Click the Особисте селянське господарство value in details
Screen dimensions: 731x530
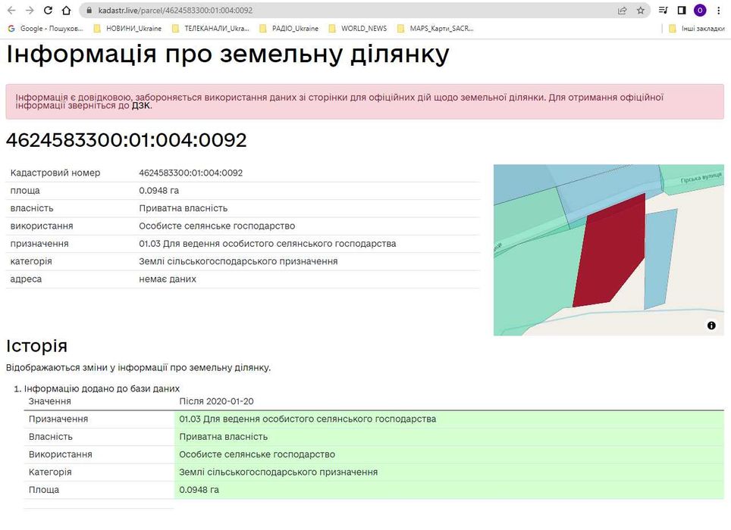[x=217, y=226]
